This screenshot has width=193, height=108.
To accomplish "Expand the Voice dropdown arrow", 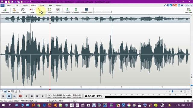I will (34, 9).
